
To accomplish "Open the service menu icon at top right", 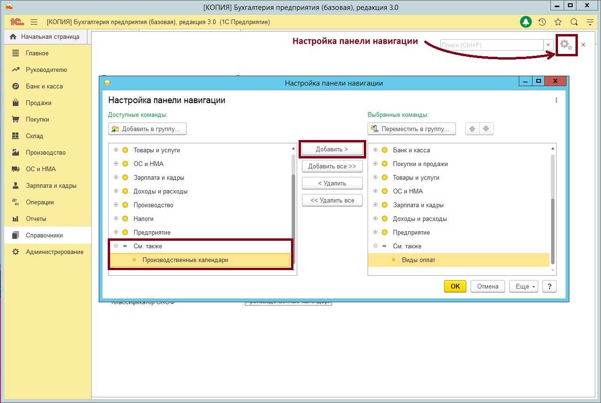I will tap(590, 22).
